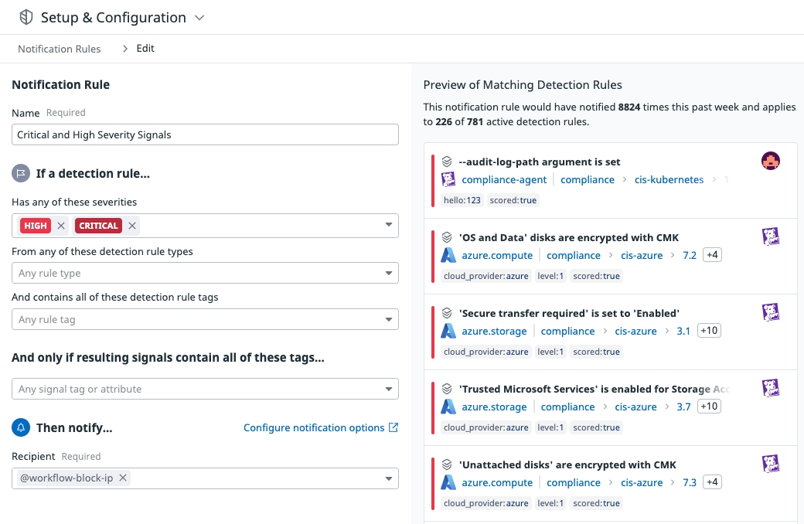The height and width of the screenshot is (524, 804).
Task: Click the flag icon beside If a detection rule
Action: [21, 173]
